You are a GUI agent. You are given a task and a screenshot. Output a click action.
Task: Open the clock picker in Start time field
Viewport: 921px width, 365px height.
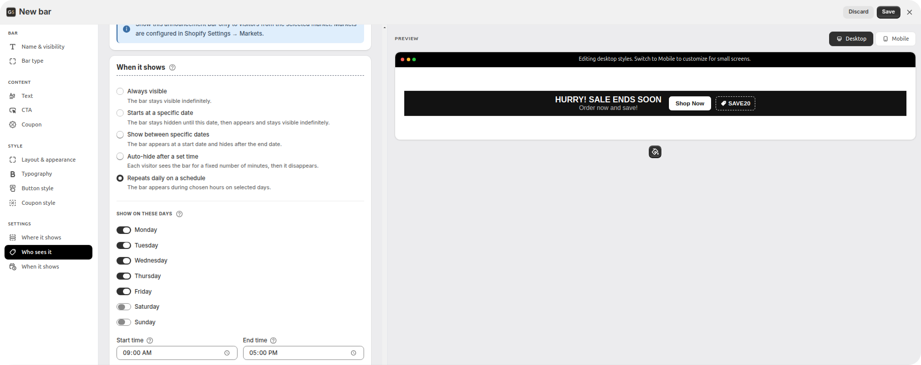227,353
